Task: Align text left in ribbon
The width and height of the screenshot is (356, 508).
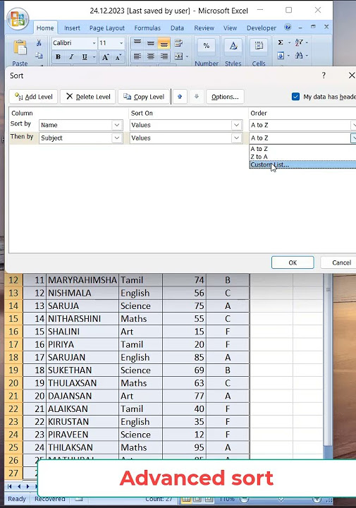Action: (137, 56)
